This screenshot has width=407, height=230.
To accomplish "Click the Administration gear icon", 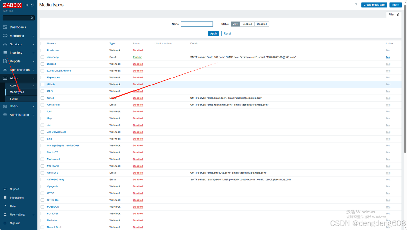I will pos(5,115).
